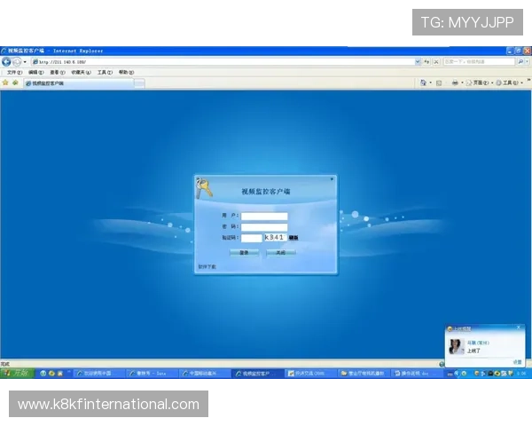Click the printer icon in command bar
This screenshot has height=426, width=532.
pyautogui.click(x=455, y=83)
